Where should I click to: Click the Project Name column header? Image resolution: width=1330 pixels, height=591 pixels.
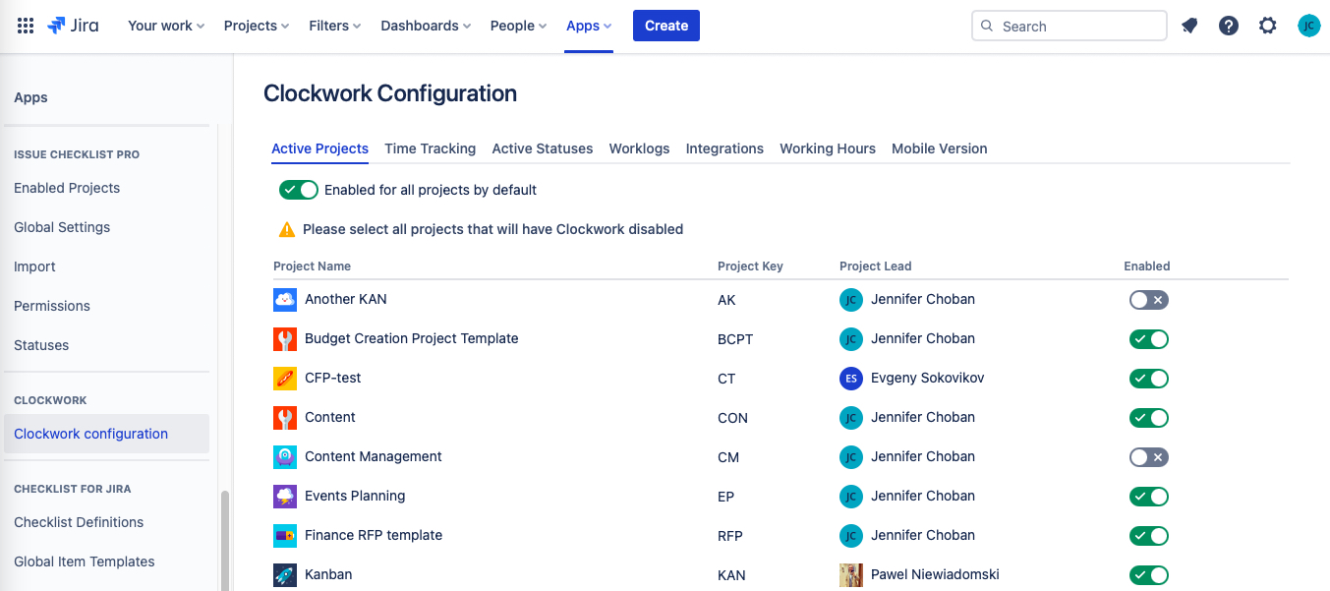[x=312, y=266]
